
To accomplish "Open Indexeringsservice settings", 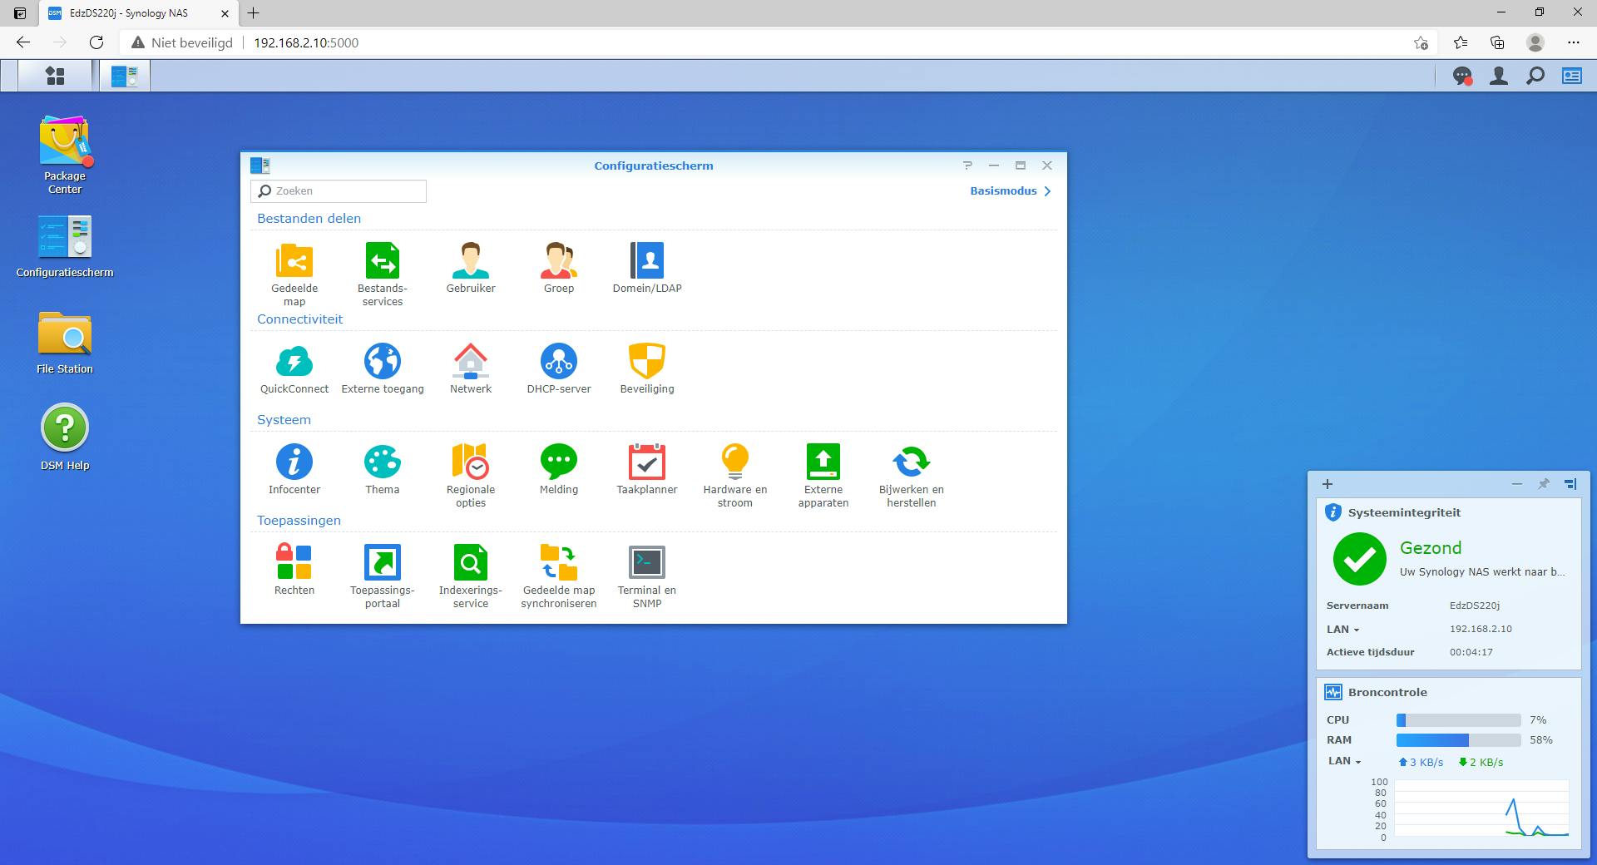I will pyautogui.click(x=471, y=576).
